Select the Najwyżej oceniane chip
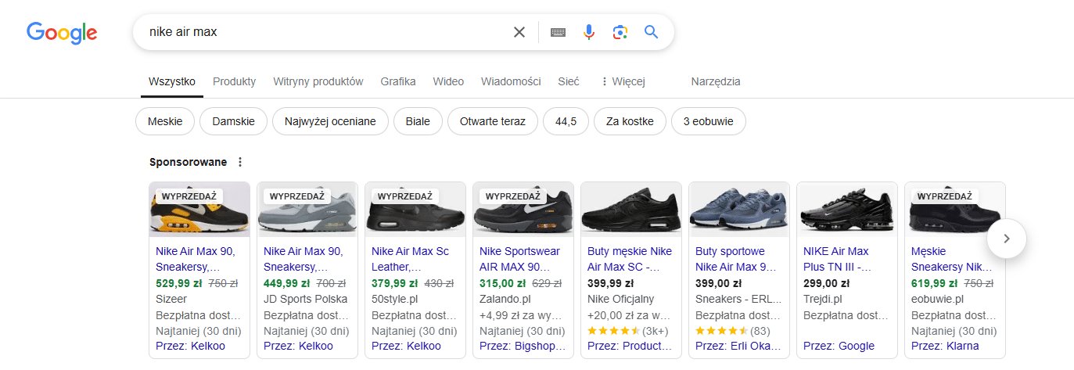This screenshot has width=1074, height=370. pos(330,121)
